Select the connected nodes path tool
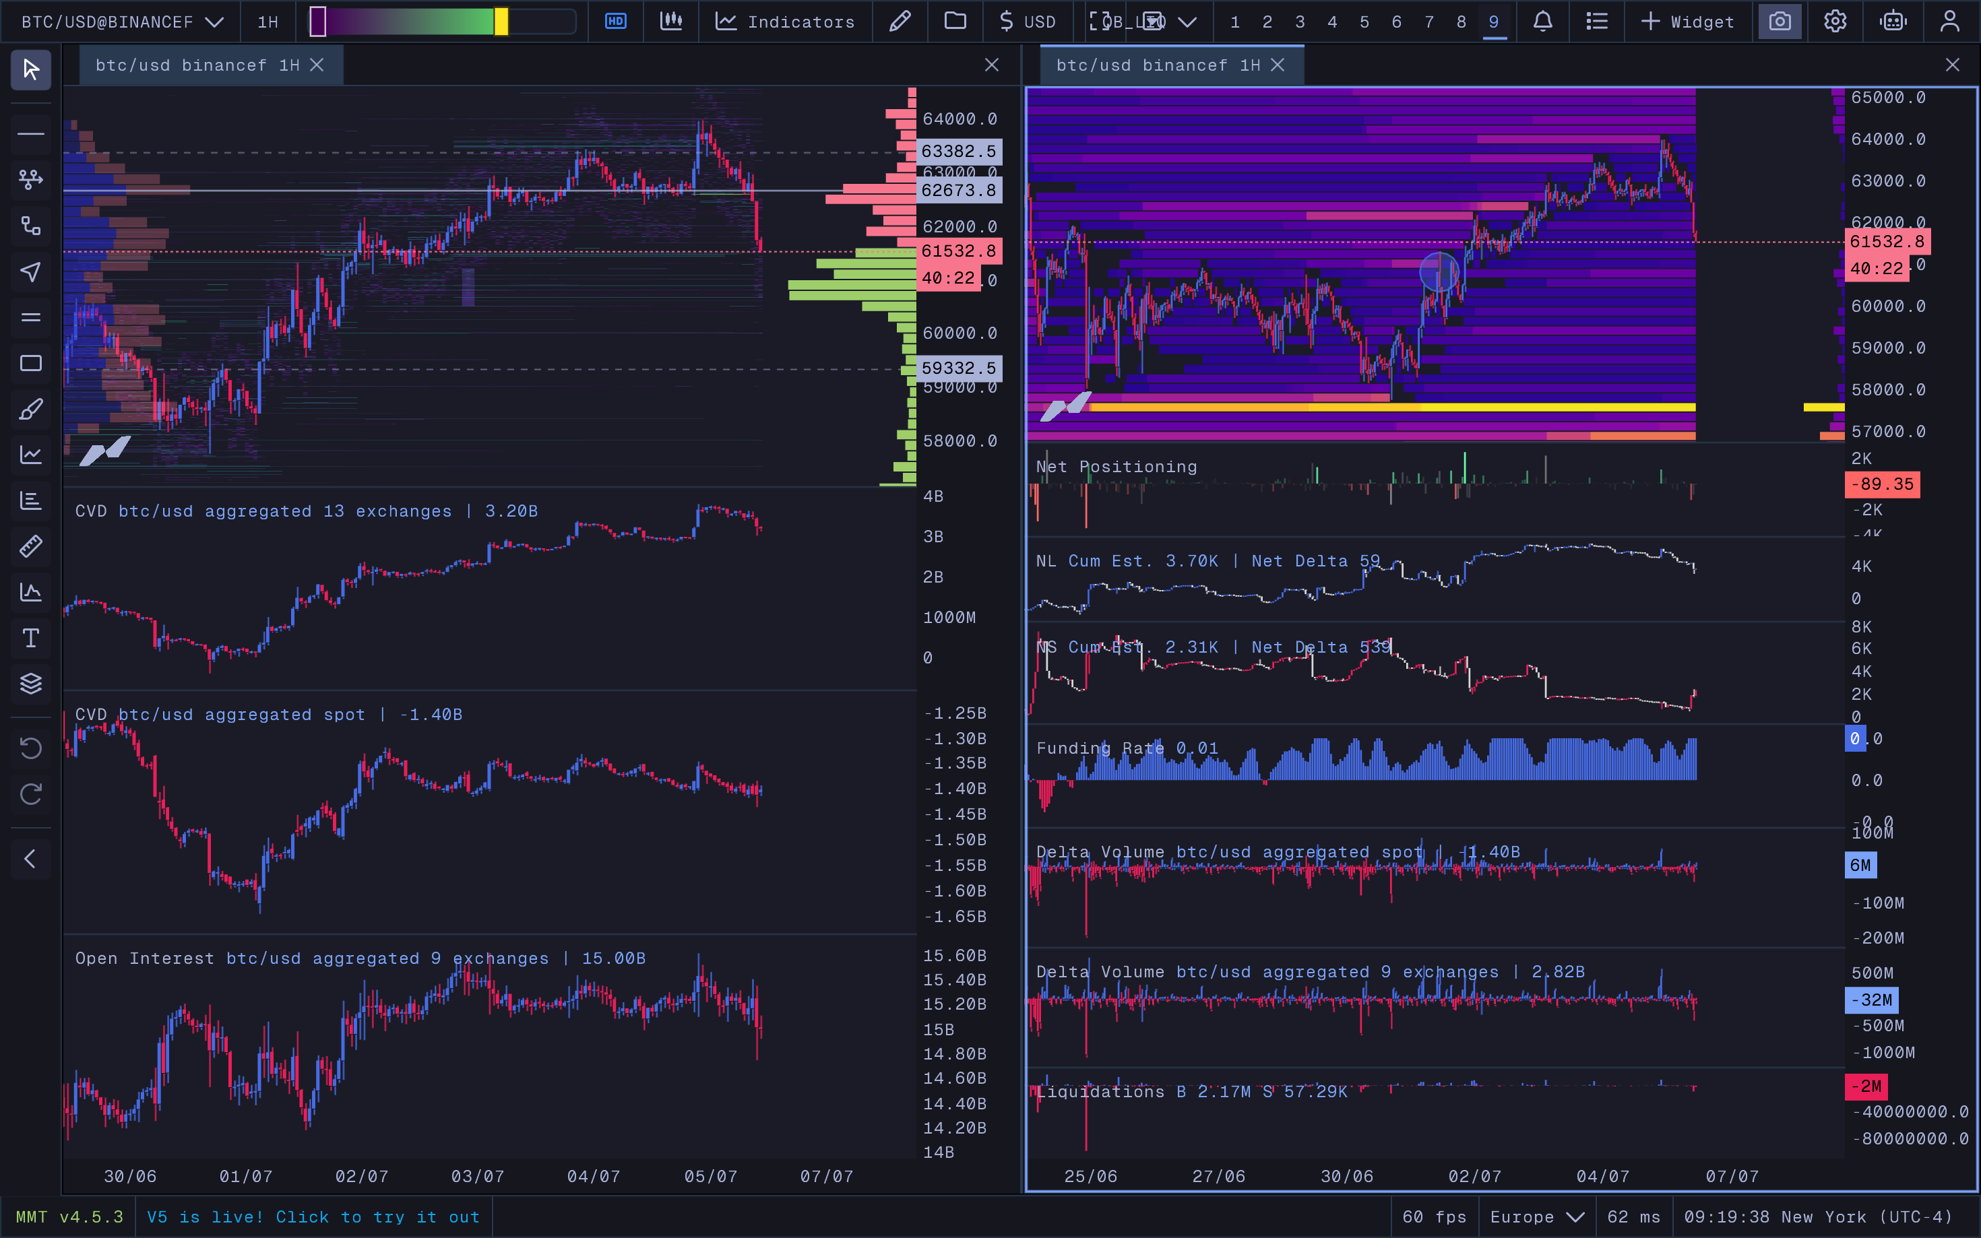This screenshot has height=1238, width=1981. (x=30, y=225)
